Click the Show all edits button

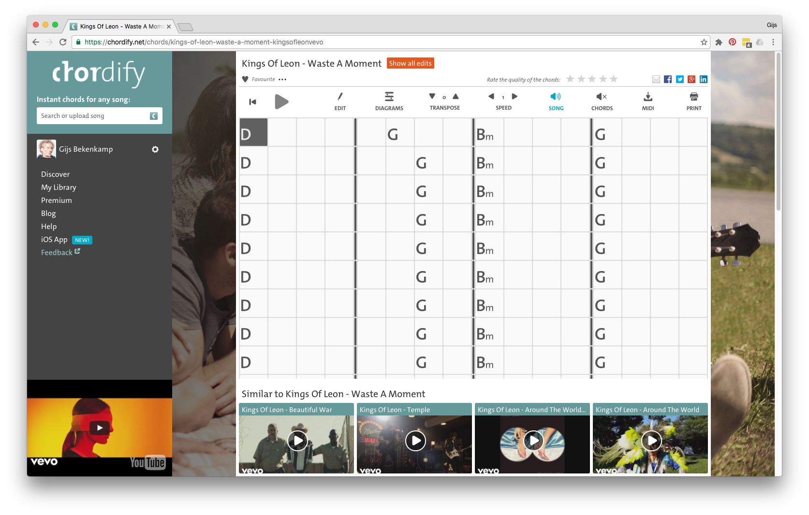pos(410,63)
